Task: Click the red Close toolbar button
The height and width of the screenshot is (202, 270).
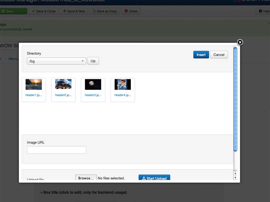Action: tap(131, 11)
